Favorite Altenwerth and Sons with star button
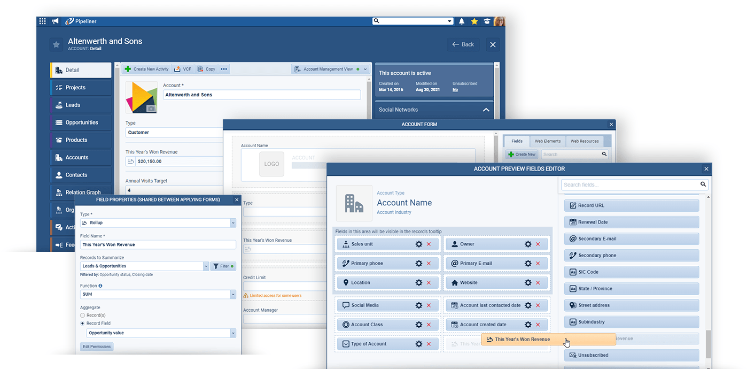 click(x=56, y=44)
